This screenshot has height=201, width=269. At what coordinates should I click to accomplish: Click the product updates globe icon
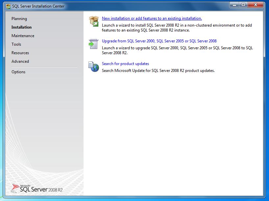94,67
